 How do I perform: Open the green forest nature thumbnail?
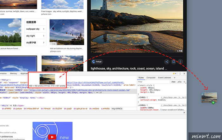(x=10, y=32)
